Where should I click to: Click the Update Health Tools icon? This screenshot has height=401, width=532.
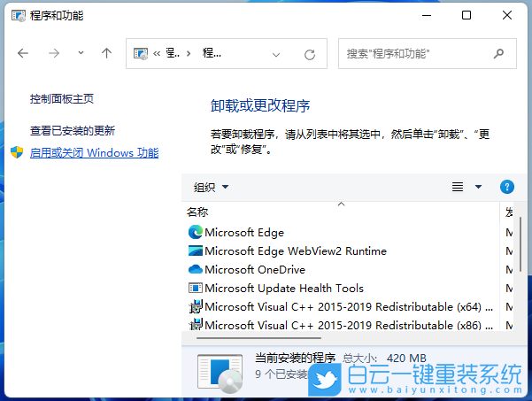[195, 288]
